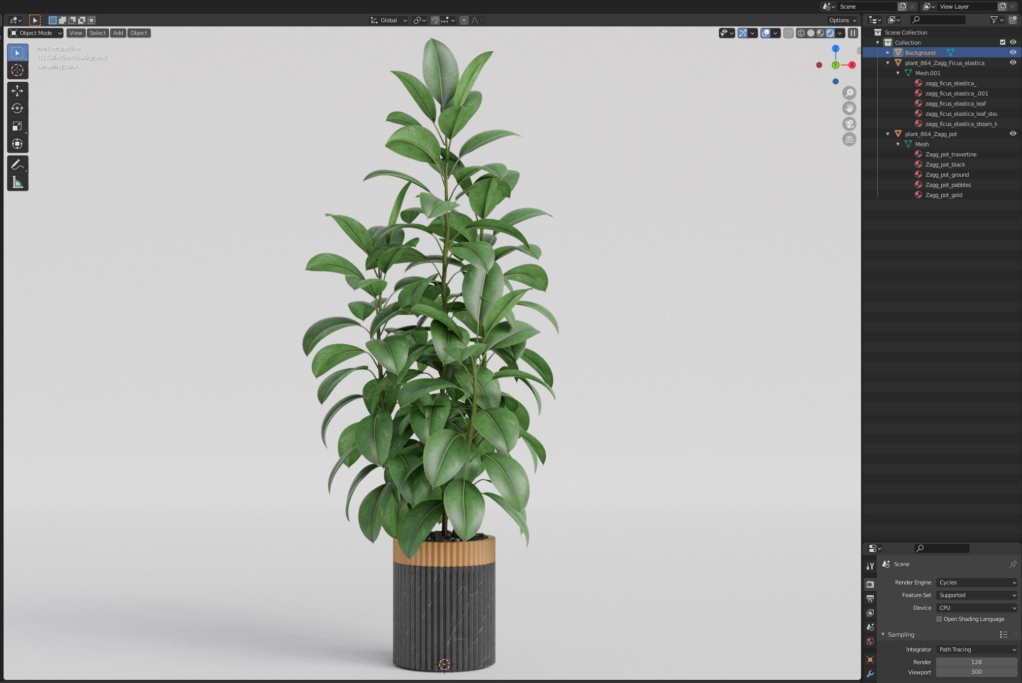Expand the Background object in outliner
1022x683 pixels.
pyautogui.click(x=888, y=52)
